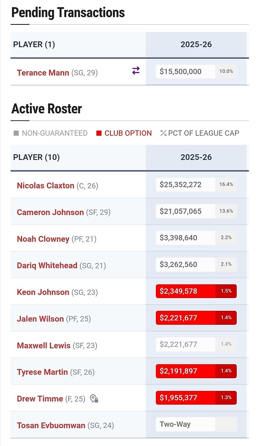259x446 pixels.
Task: Click the lock pin icon next to Drew Timme
Action: pos(94,399)
